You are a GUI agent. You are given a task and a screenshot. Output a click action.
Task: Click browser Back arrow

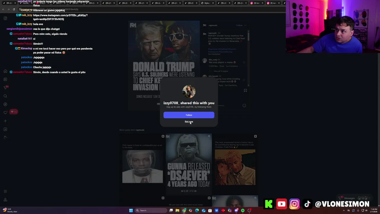coord(3,10)
